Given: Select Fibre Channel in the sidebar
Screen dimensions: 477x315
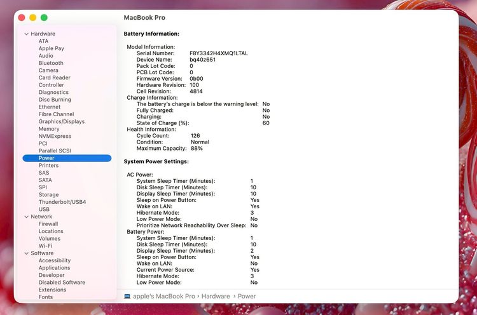Looking at the screenshot, I should [x=56, y=114].
